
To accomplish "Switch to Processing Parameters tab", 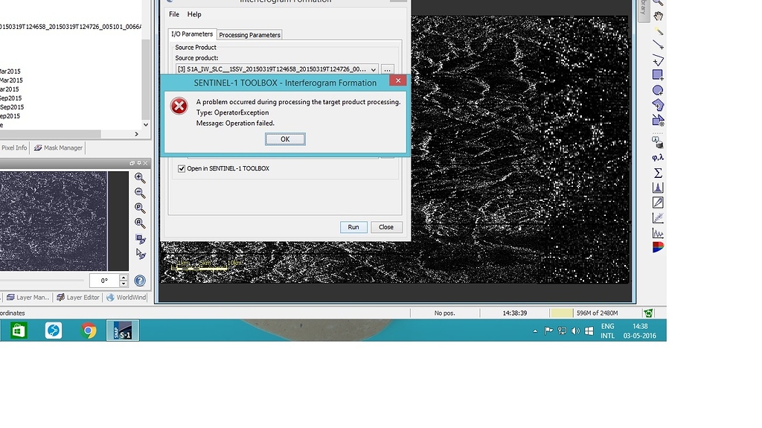I will [249, 35].
